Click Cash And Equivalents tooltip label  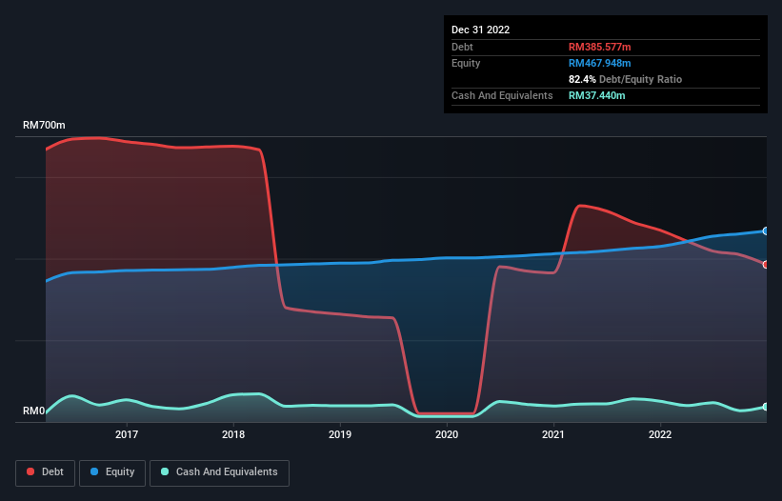[502, 95]
